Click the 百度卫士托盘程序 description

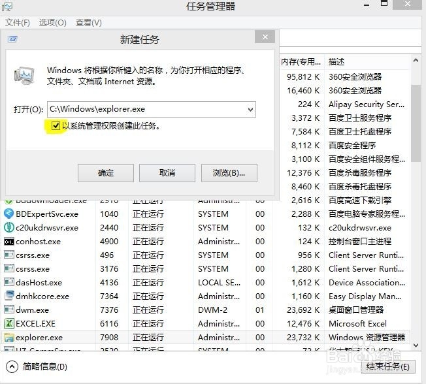click(x=360, y=132)
